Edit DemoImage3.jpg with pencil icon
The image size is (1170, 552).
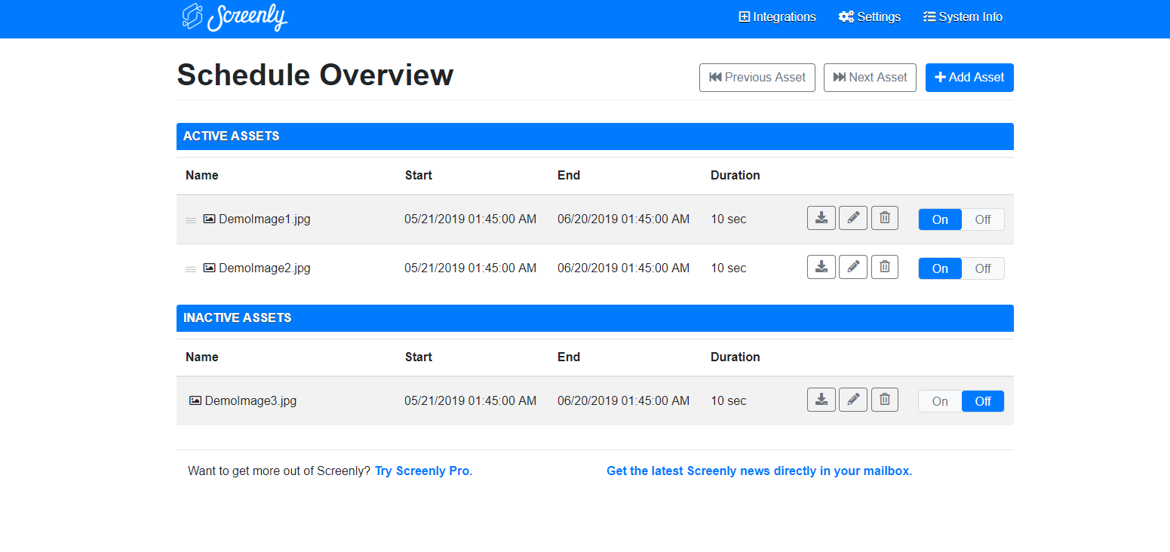pos(853,400)
